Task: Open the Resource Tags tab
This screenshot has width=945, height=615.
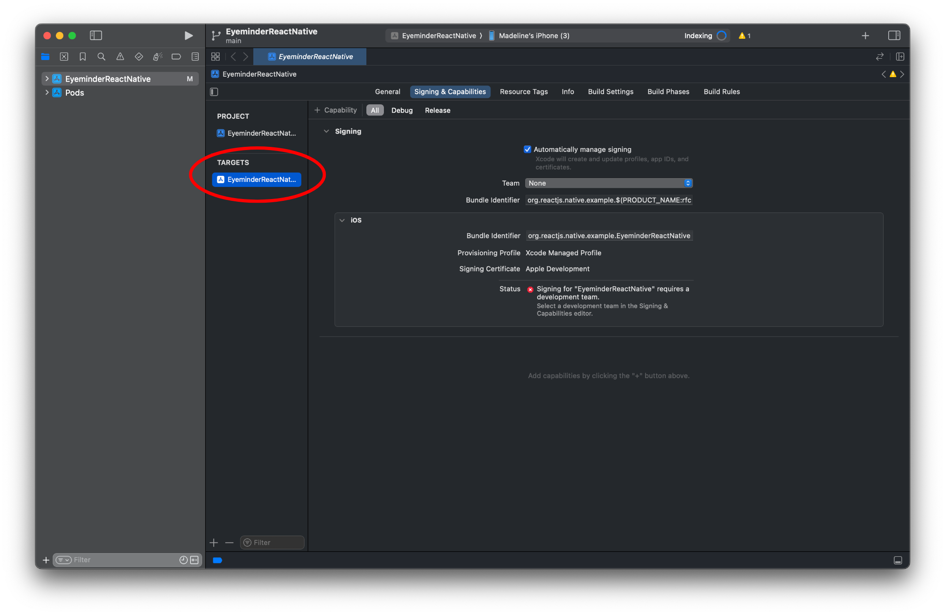Action: [x=524, y=92]
